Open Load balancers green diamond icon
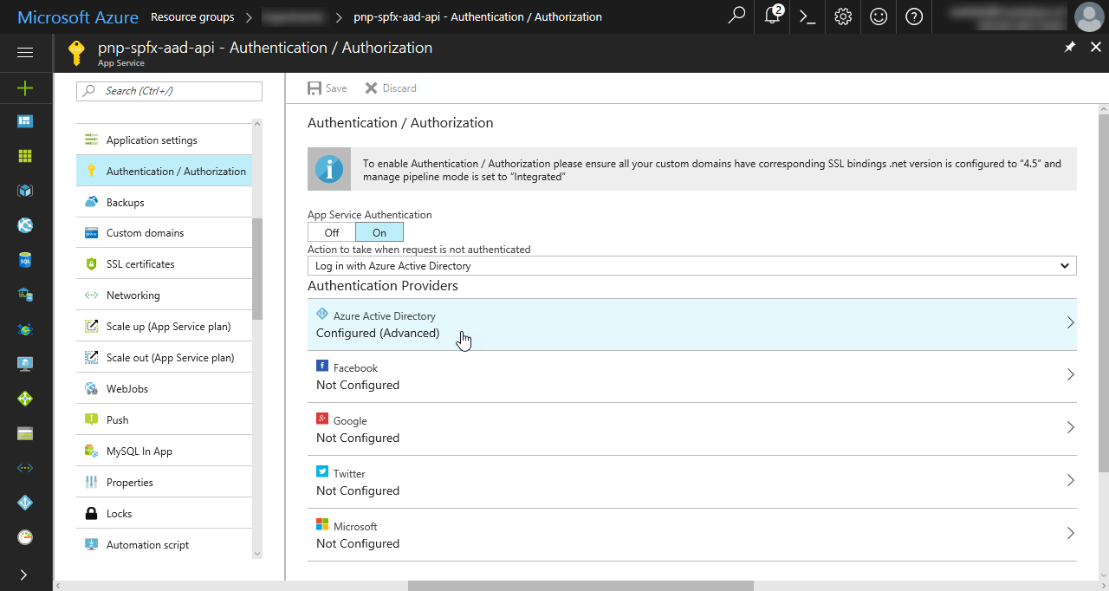 coord(25,399)
